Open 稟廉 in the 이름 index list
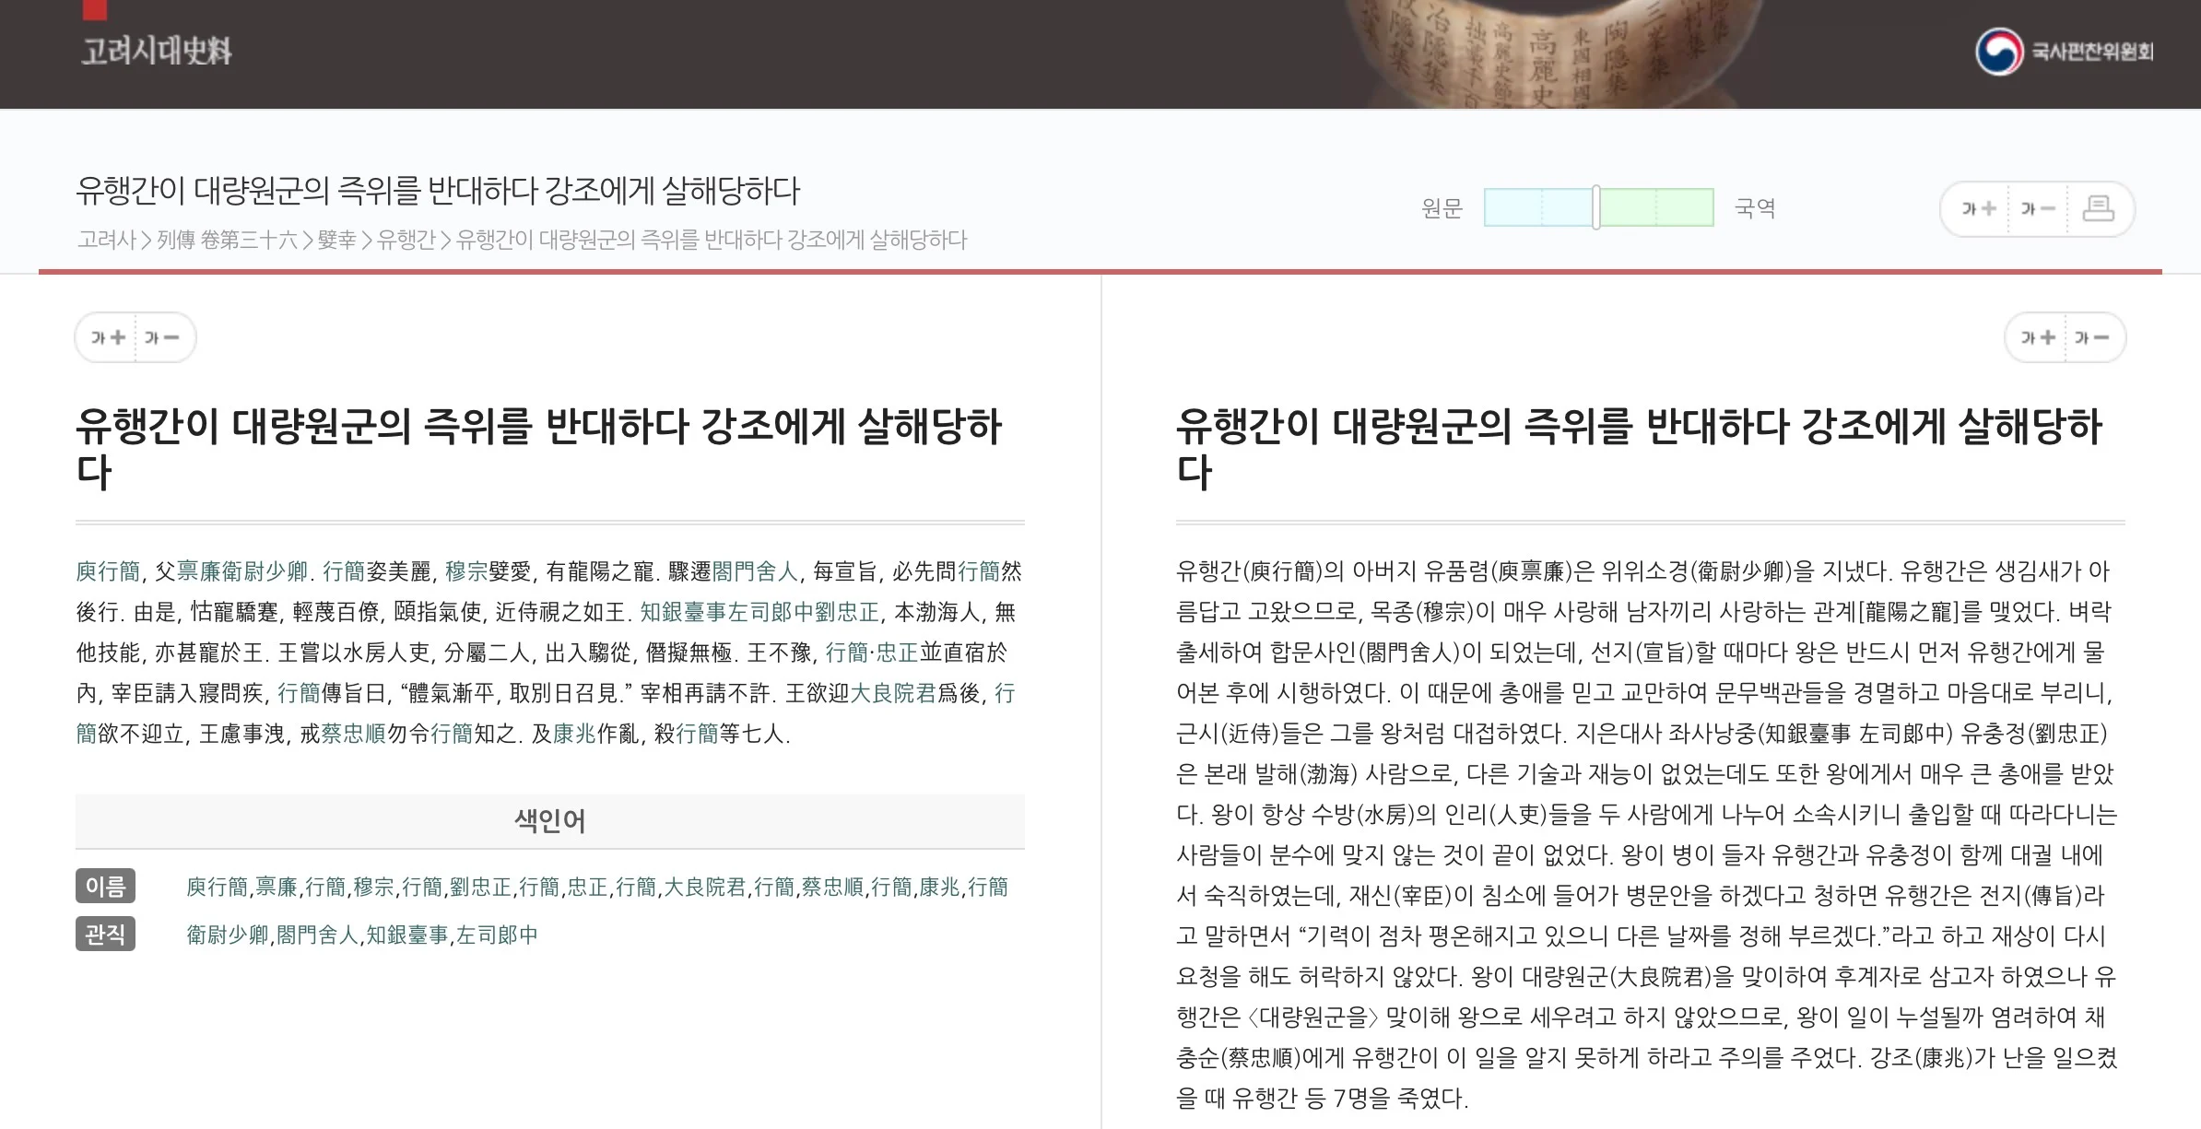 pyautogui.click(x=277, y=887)
